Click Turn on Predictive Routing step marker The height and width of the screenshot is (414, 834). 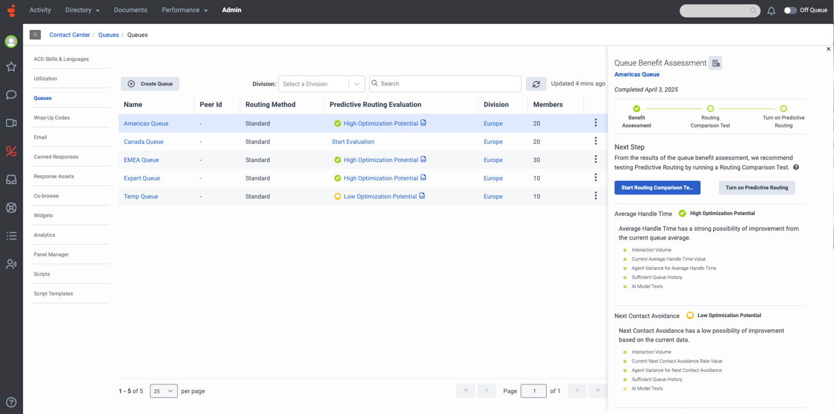(x=783, y=109)
